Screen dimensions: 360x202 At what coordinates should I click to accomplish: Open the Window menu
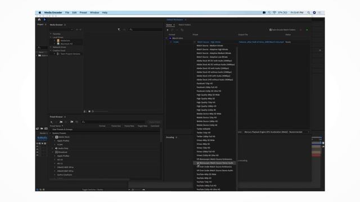tap(94, 12)
